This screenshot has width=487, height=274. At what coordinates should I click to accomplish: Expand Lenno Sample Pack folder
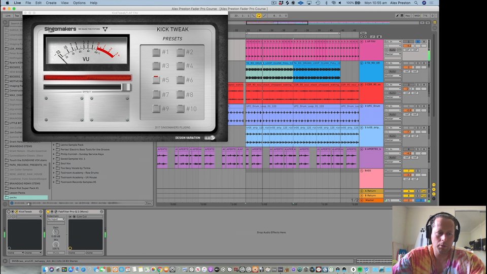point(54,145)
